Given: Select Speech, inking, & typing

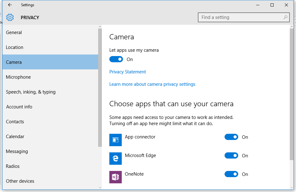Looking at the screenshot, I should click(x=31, y=92).
